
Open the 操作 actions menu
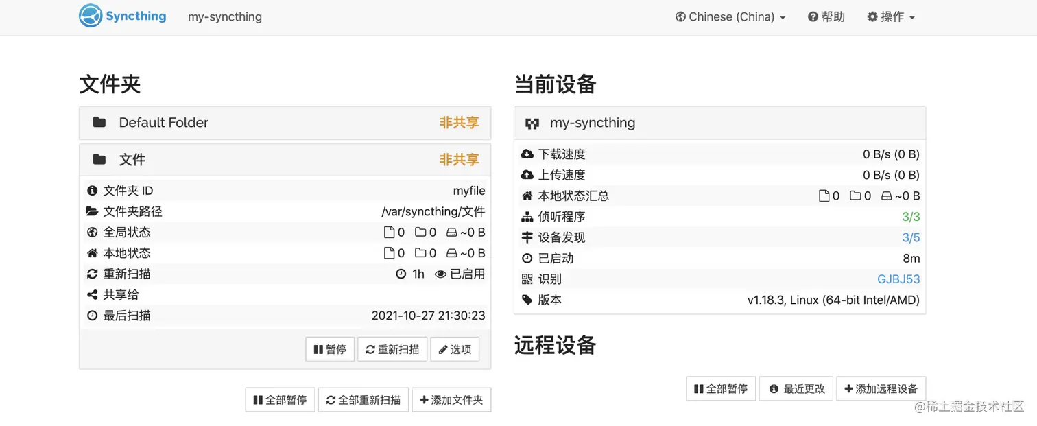pyautogui.click(x=891, y=16)
